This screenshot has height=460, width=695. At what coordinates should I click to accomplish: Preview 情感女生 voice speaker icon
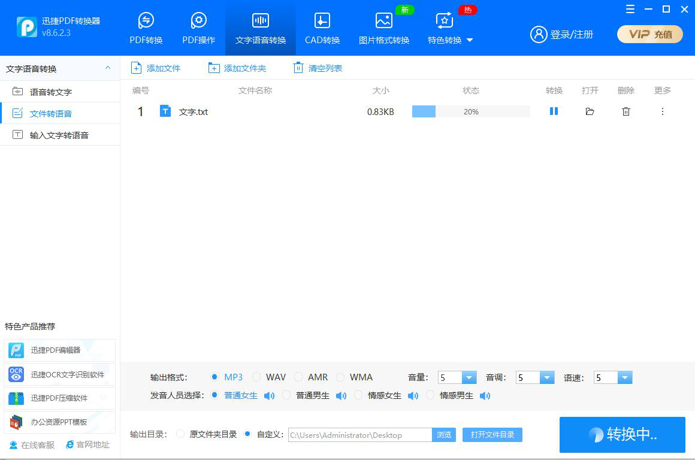pyautogui.click(x=413, y=396)
